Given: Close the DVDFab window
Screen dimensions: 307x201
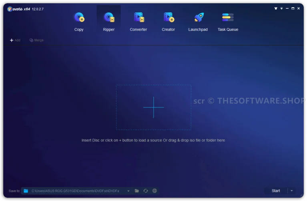Looking at the screenshot, I should [299, 8].
